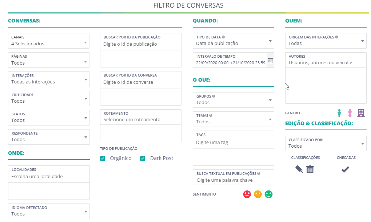This screenshot has width=371, height=222.
Task: Uncheck the Dark Post checkbox
Action: pos(143,159)
